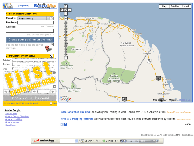Play the toolbar radio
The height and width of the screenshot is (146, 194).
(x=122, y=141)
